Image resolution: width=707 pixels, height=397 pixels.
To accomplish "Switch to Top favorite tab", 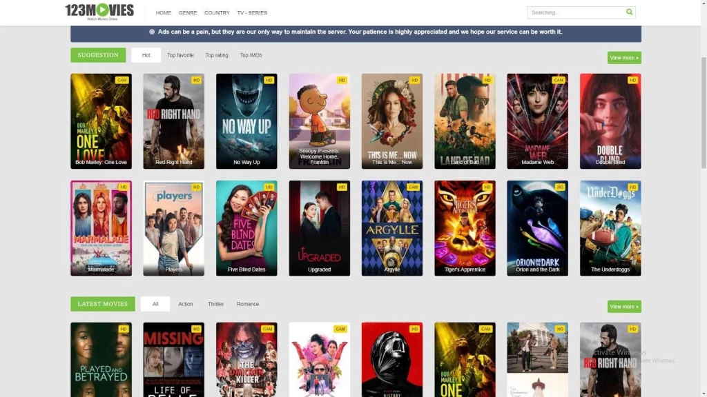I will coord(180,55).
